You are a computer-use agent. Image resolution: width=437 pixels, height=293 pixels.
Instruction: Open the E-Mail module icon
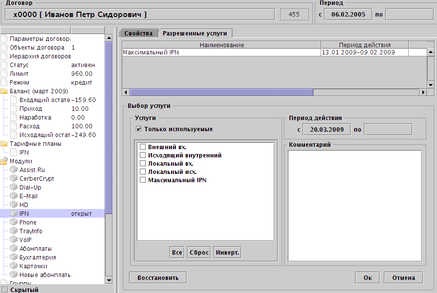[x=14, y=196]
